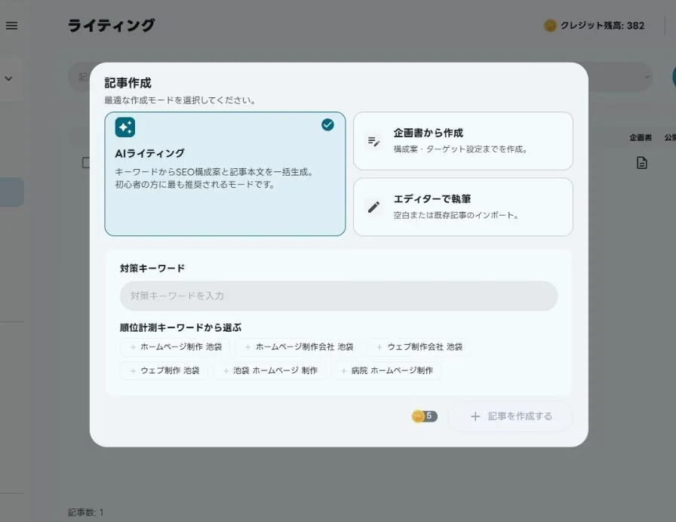
Task: Click the 5 credit cost coin badge
Action: point(425,416)
